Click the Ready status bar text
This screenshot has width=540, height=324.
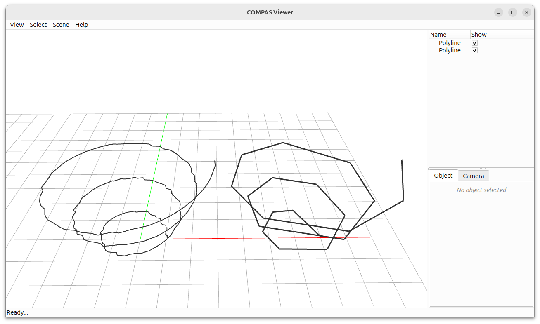coord(17,312)
